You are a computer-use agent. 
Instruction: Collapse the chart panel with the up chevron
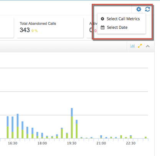(x=148, y=46)
